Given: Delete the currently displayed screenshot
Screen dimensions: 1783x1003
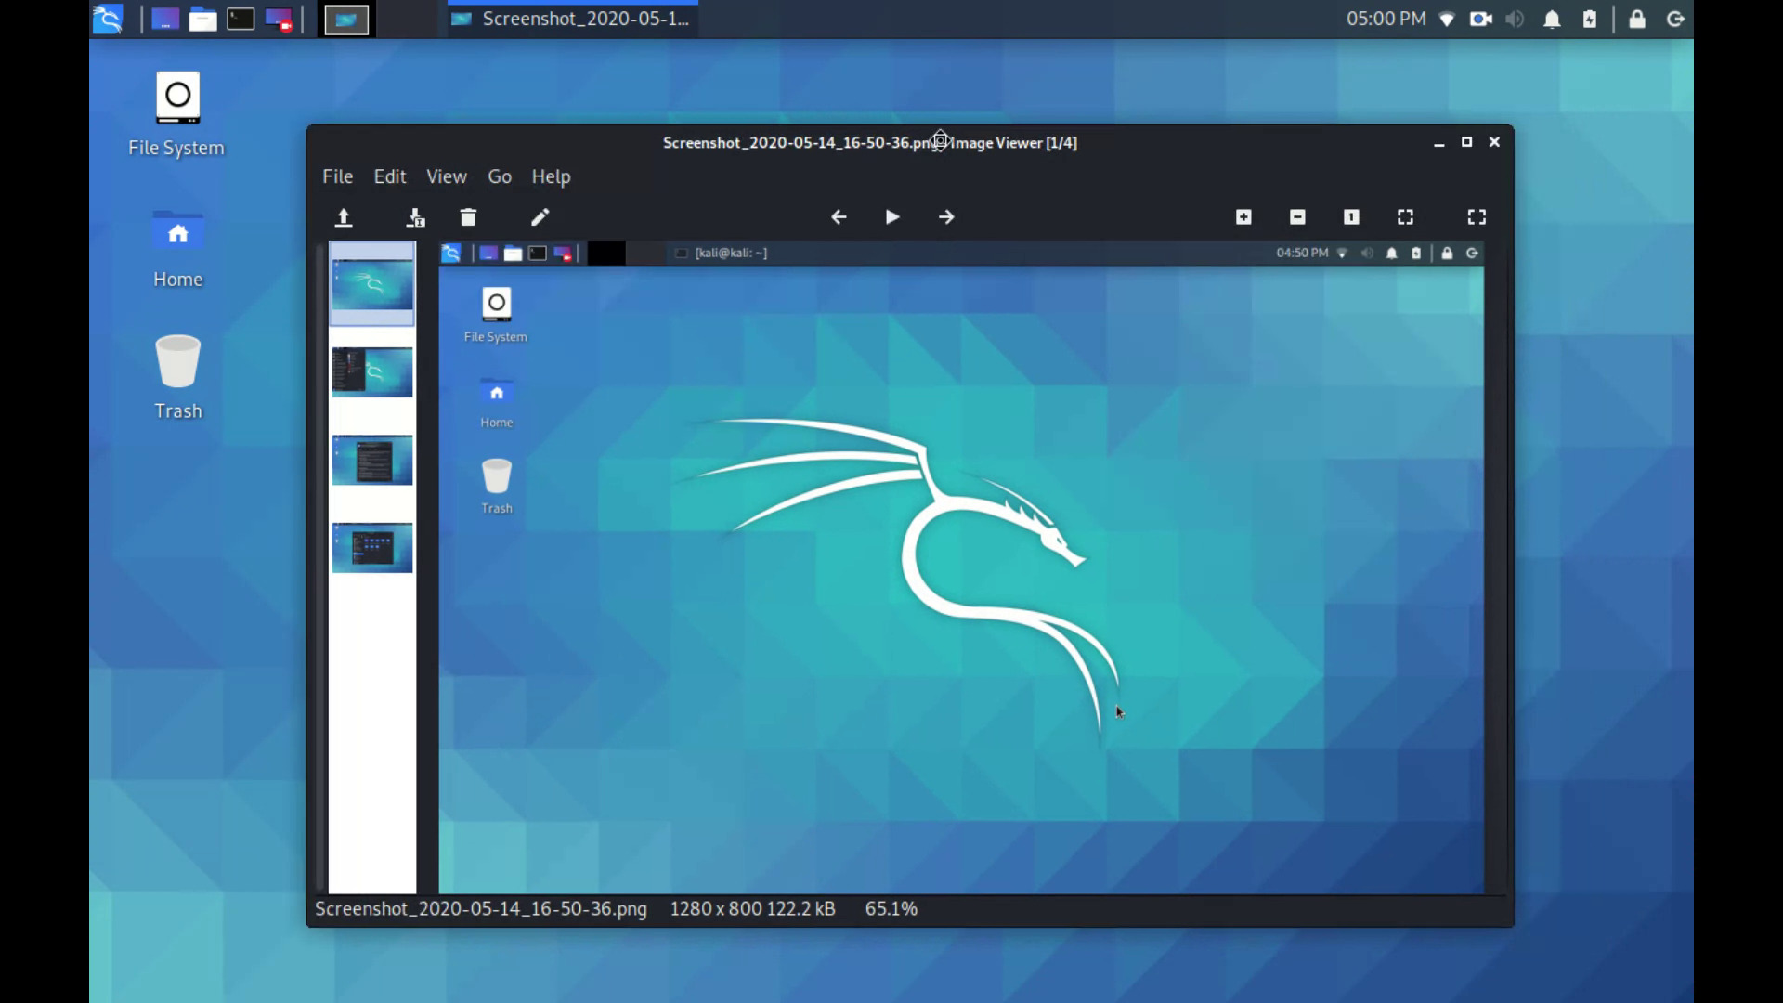Looking at the screenshot, I should (468, 217).
